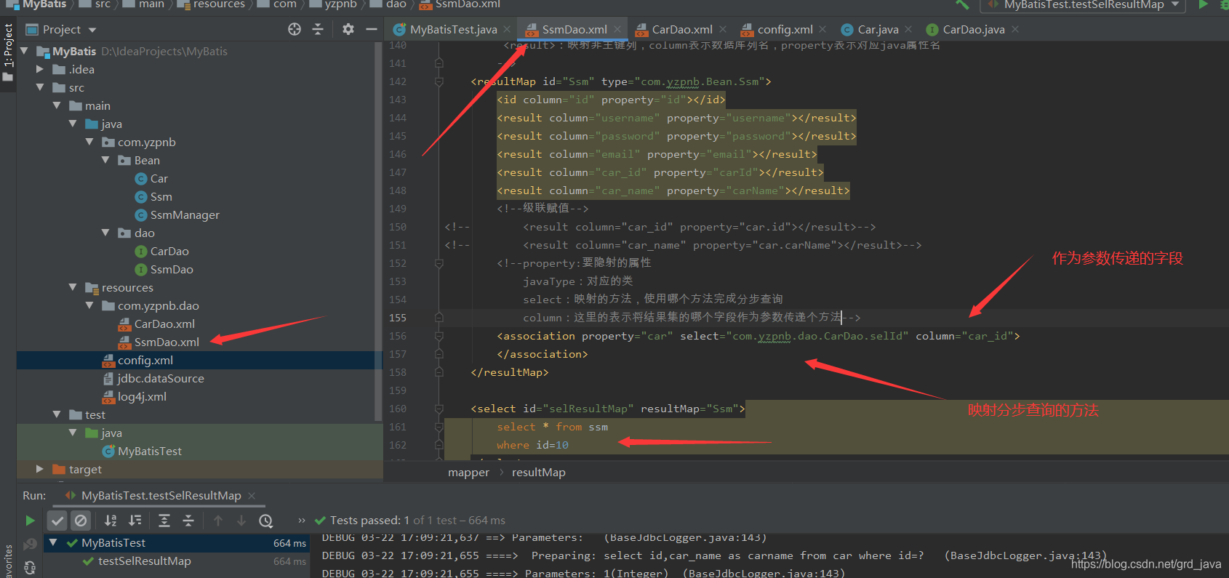Viewport: 1229px width, 578px height.
Task: Close the MyBatisTest.java editor tab
Action: [x=508, y=30]
